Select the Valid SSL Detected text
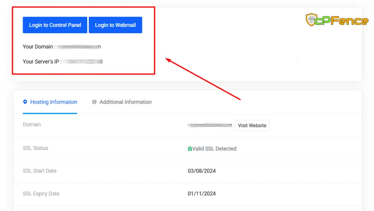The height and width of the screenshot is (211, 374). coord(214,149)
